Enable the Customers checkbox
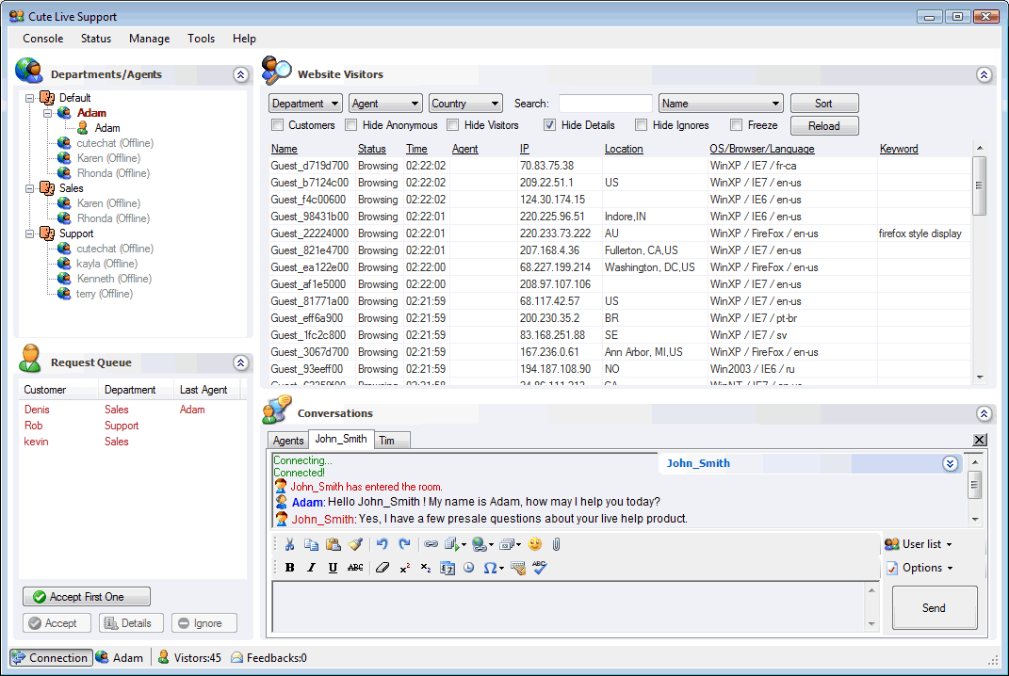The height and width of the screenshot is (676, 1009). [277, 125]
